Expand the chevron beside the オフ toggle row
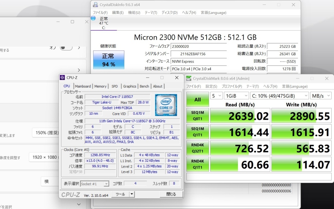The image size is (334, 209). point(79,48)
